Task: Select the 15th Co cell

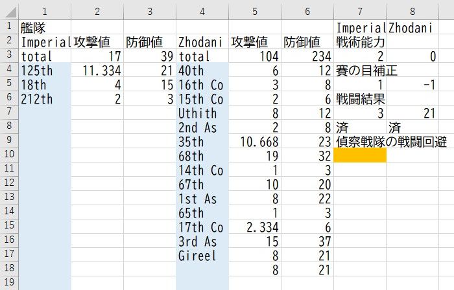Action: [x=202, y=98]
